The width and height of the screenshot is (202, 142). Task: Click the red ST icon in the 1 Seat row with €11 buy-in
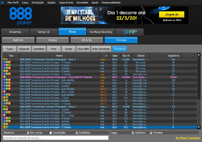4,98
